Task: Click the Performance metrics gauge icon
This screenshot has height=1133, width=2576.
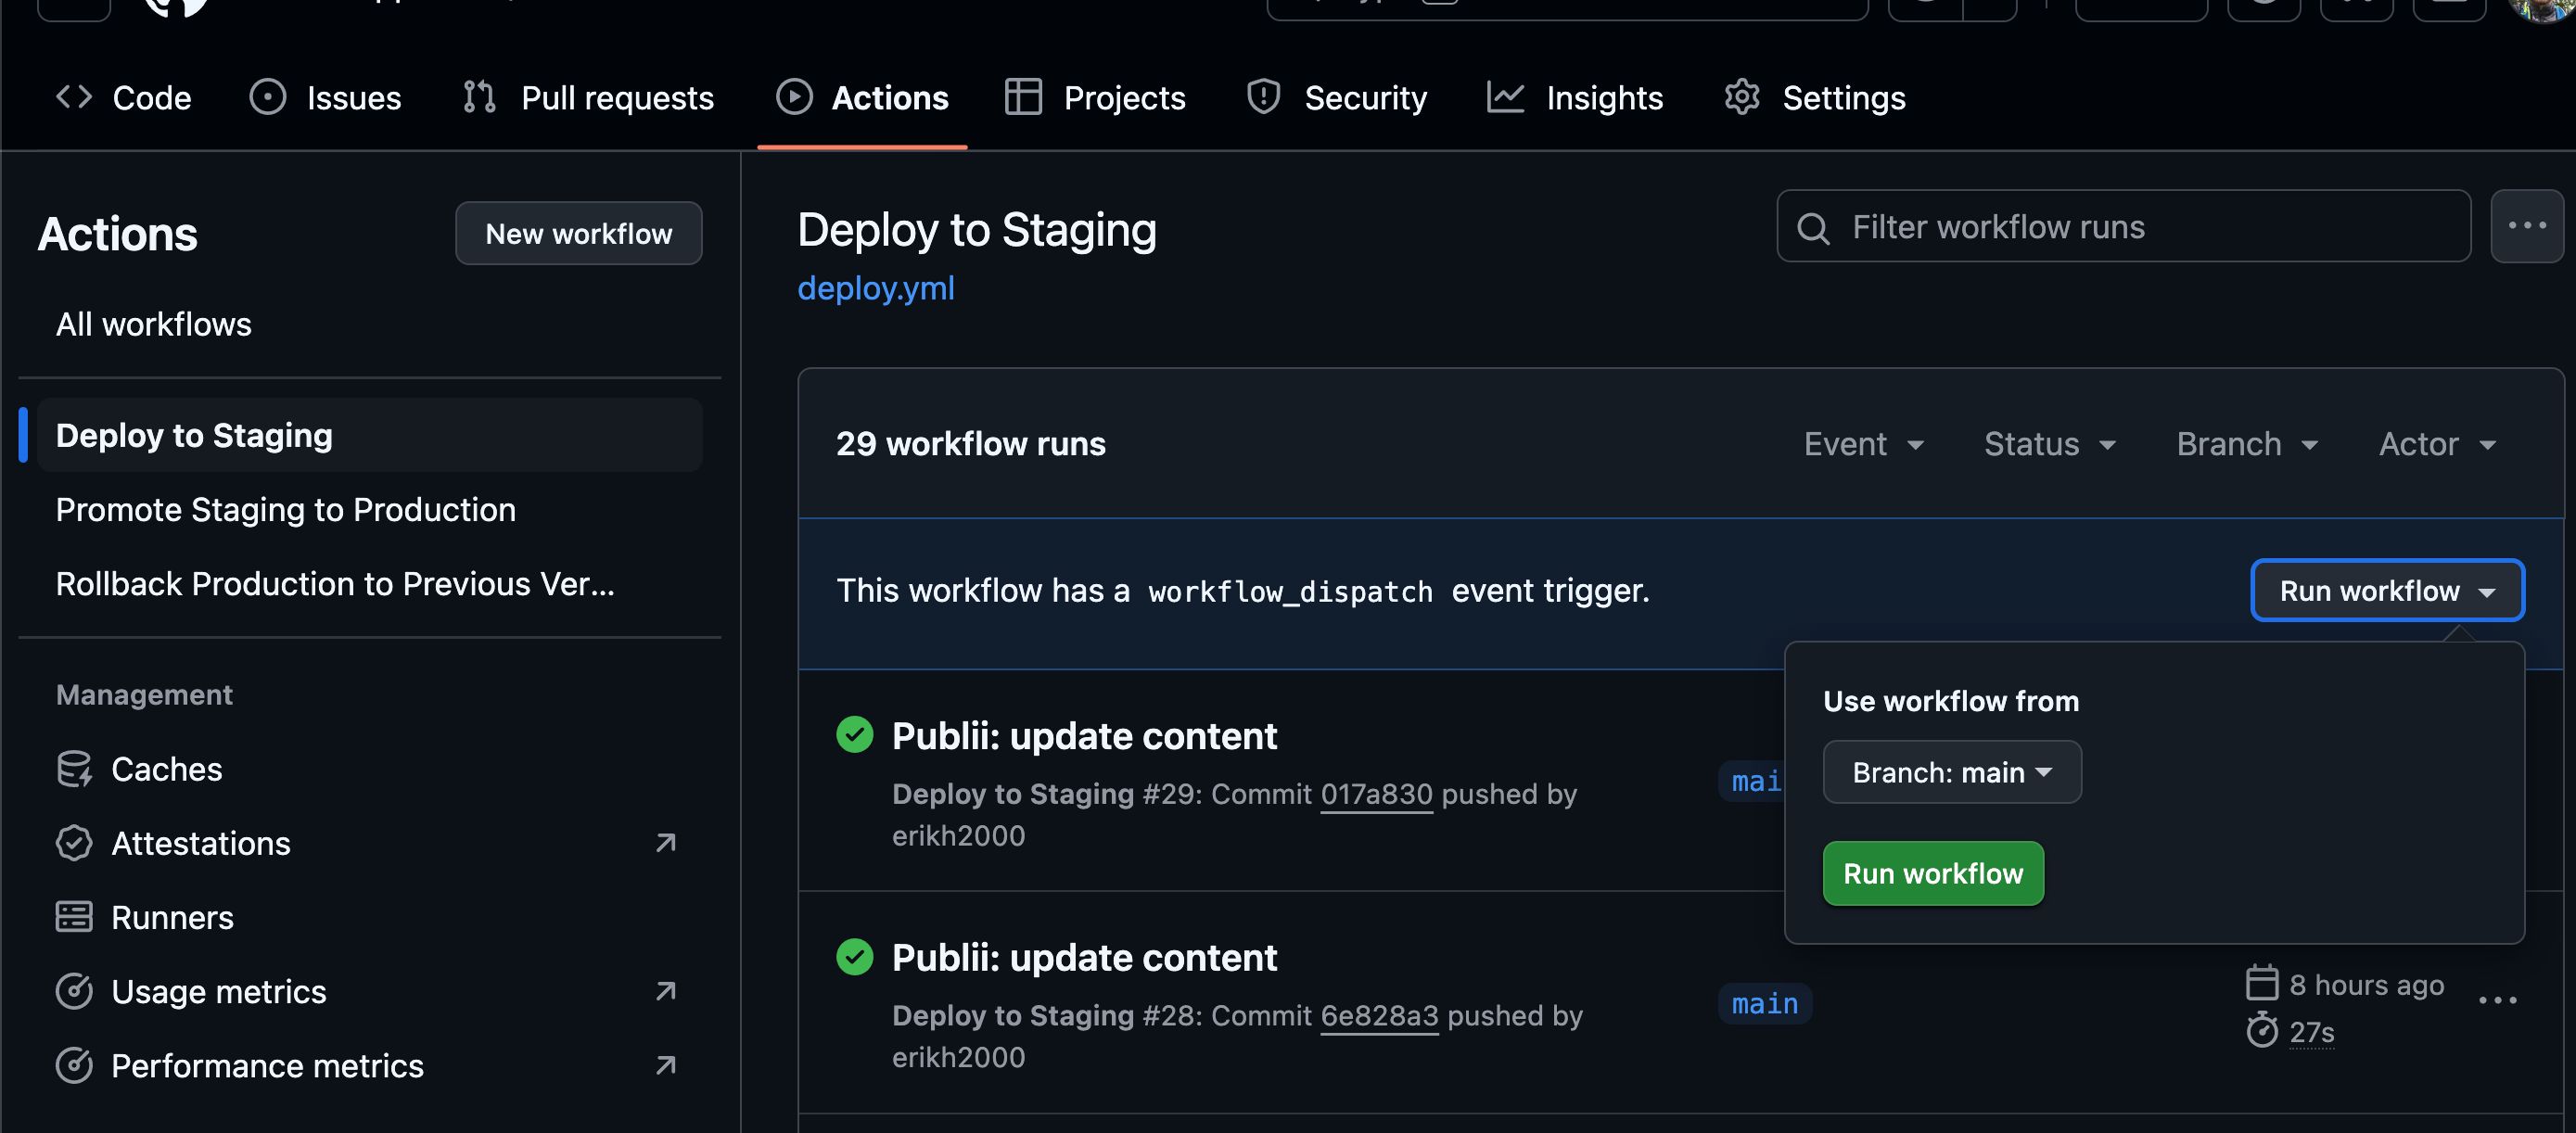Action: point(74,1065)
